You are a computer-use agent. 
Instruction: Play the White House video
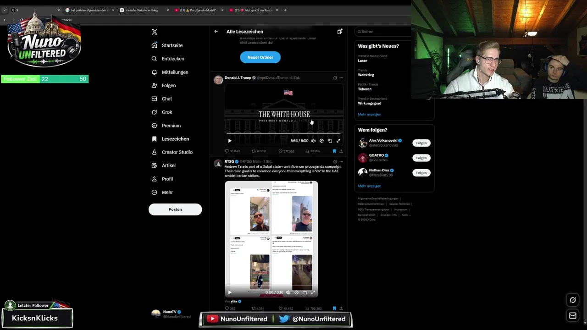coord(230,141)
